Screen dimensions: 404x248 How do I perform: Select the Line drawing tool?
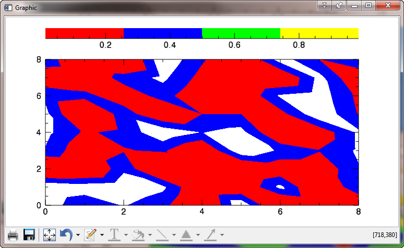pos(162,235)
